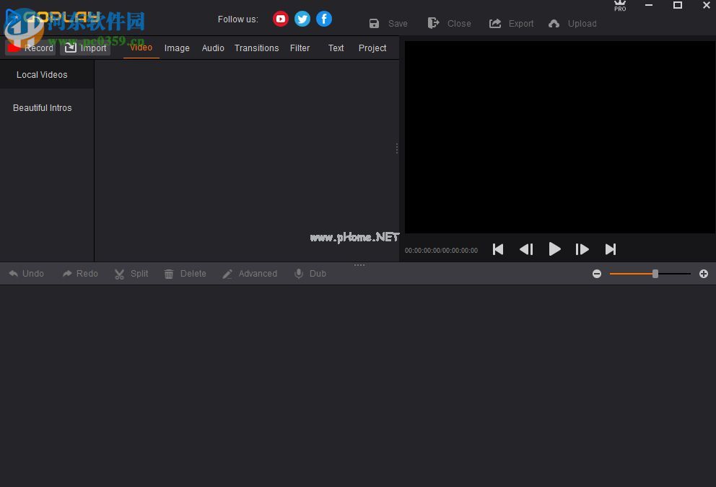Select the Text tab
Viewport: 716px width, 487px height.
click(336, 48)
